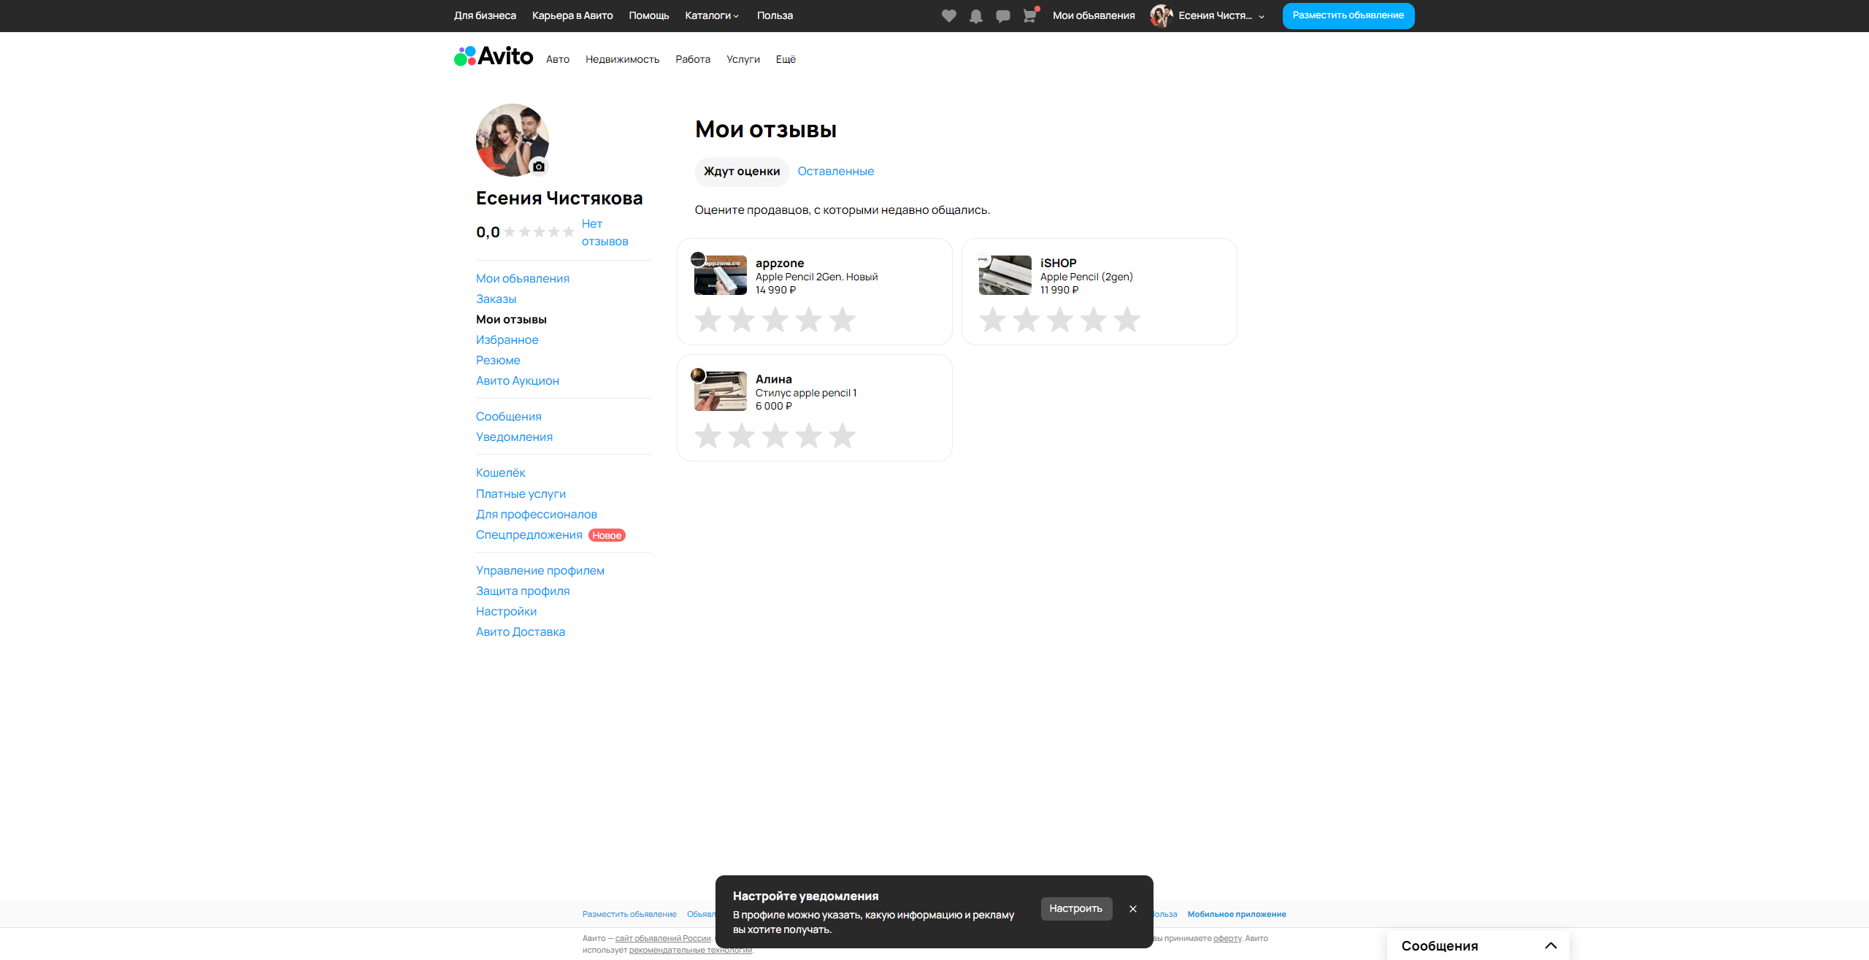Screen dimensions: 1869x960
Task: Open Избранное in sidebar
Action: coord(507,340)
